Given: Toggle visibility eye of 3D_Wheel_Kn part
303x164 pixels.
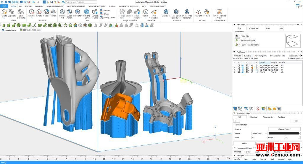Looking at the screenshot, I should click(x=243, y=66).
